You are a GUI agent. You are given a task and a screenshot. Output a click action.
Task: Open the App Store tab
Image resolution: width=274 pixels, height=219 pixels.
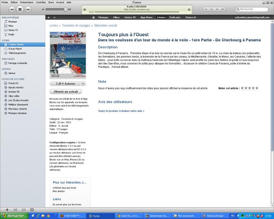146,17
